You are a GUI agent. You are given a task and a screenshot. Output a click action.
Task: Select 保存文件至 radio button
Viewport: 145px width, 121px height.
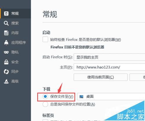tap(45, 96)
